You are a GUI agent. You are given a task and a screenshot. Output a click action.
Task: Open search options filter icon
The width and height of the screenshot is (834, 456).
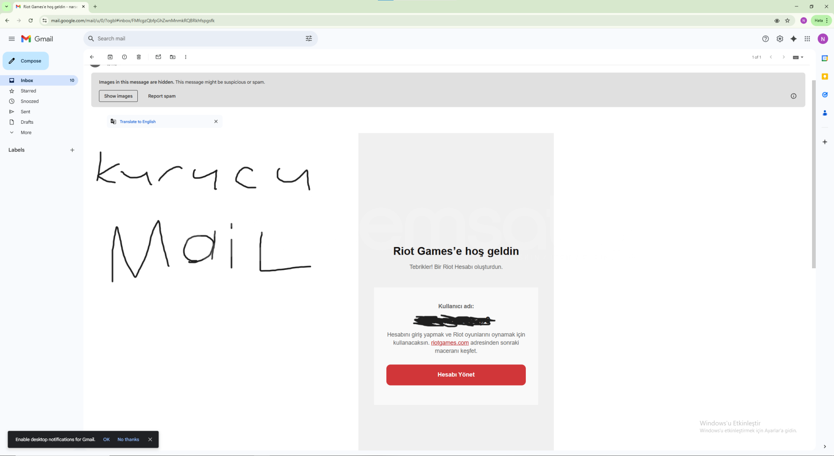(309, 38)
